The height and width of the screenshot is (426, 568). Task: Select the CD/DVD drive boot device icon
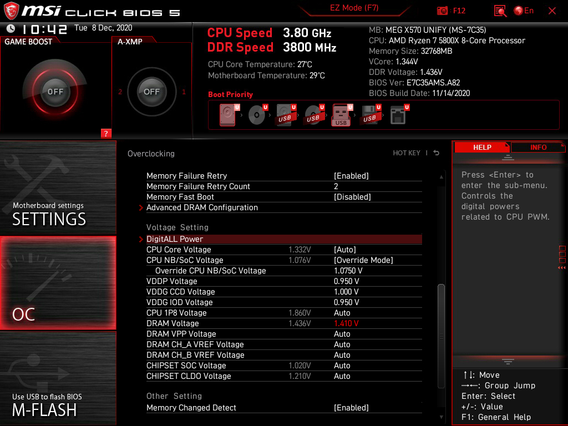(257, 115)
